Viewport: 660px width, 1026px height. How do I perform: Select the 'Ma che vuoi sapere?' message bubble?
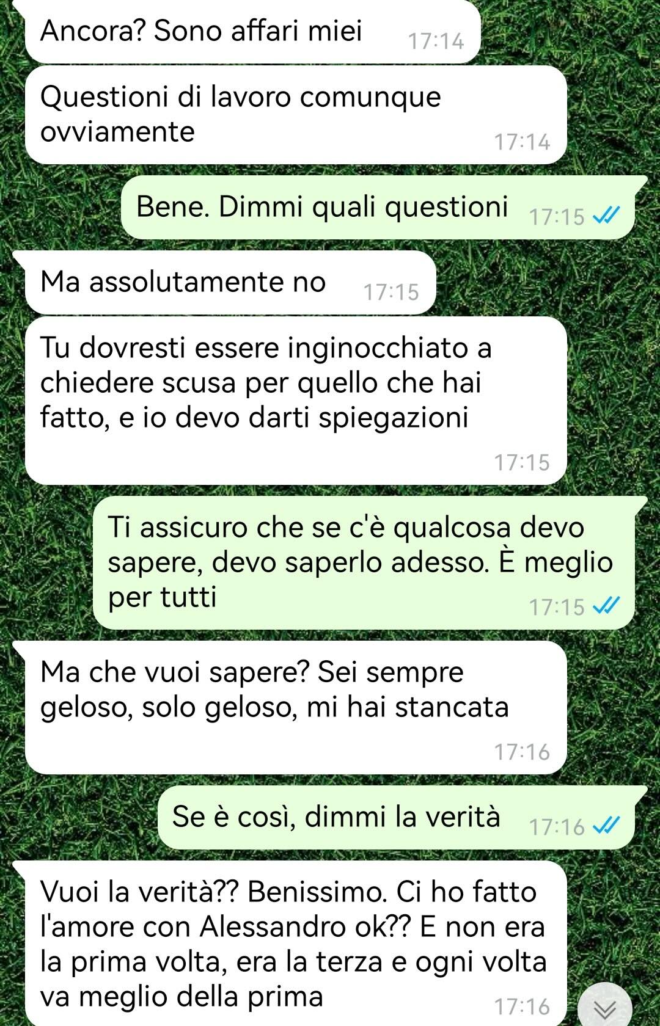(x=296, y=707)
